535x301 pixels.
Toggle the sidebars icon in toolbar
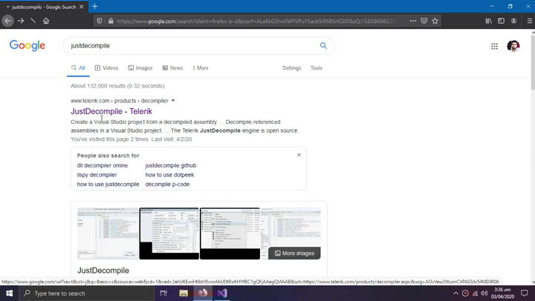(501, 21)
